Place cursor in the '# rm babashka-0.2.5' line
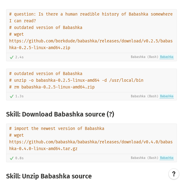 coord(52,87)
